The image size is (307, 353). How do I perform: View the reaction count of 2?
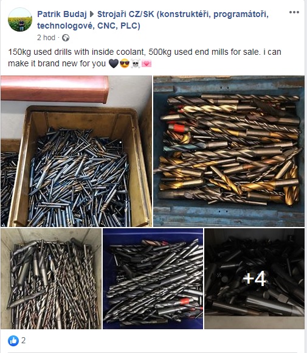click(23, 340)
